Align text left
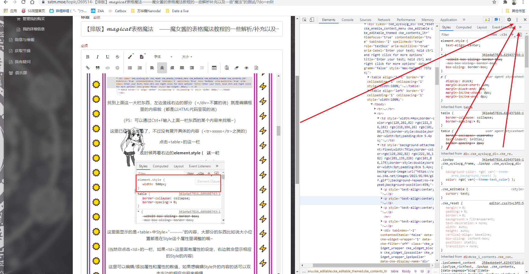Viewport: 529px width, 274px height. tap(152, 68)
